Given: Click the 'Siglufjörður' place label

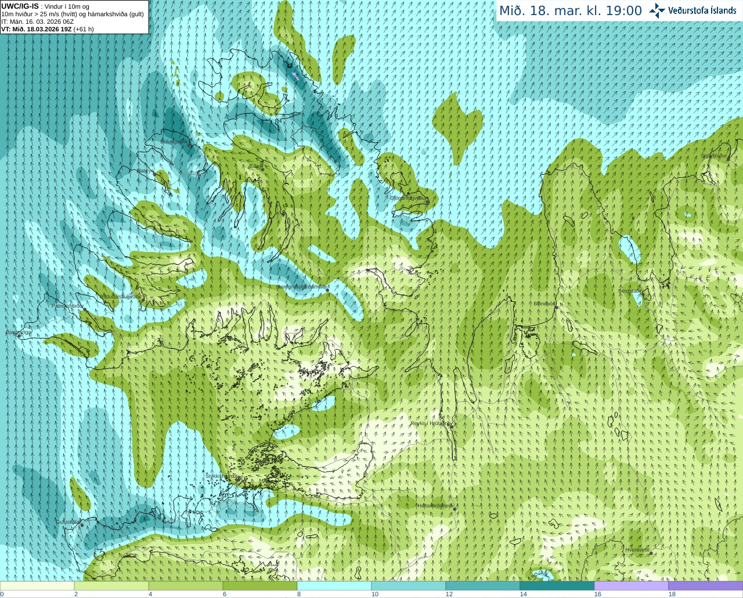Looking at the screenshot, I should tap(714, 156).
